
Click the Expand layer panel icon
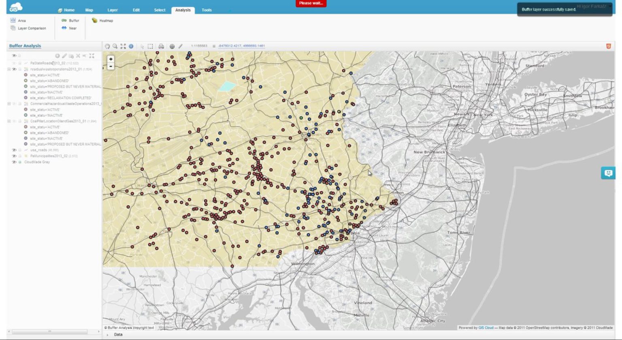pyautogui.click(x=92, y=56)
